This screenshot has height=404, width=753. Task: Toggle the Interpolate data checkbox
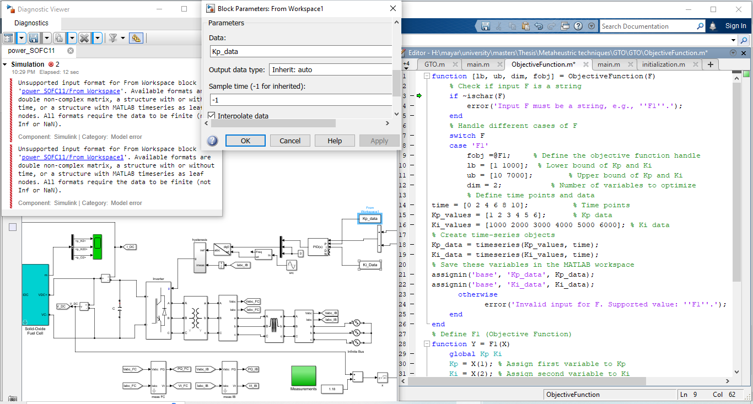(212, 116)
